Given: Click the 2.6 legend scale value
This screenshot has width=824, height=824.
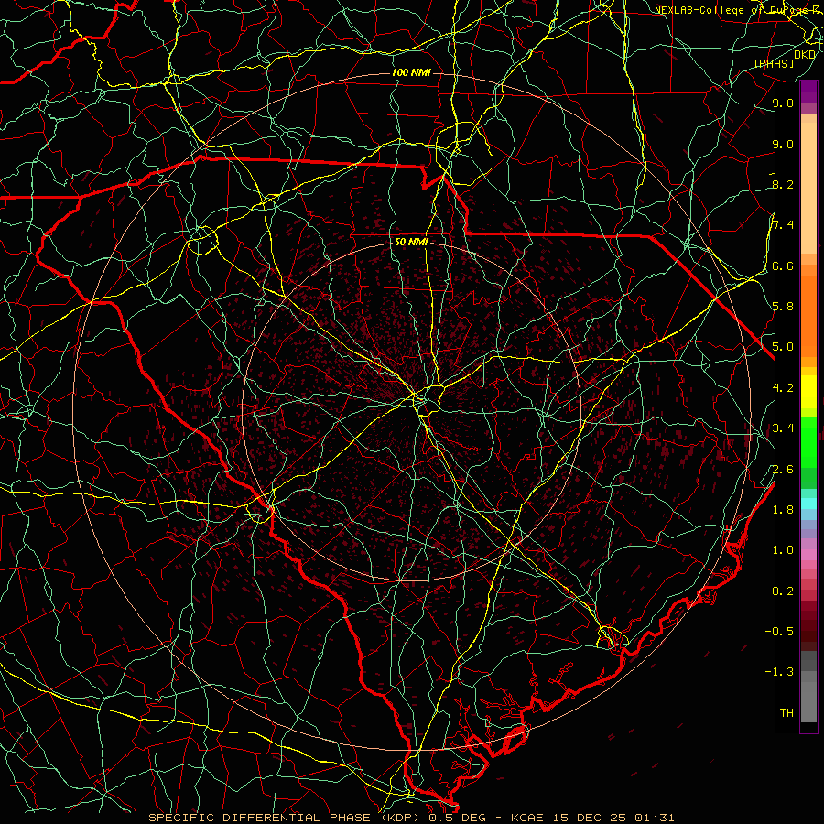Looking at the screenshot, I should point(783,469).
